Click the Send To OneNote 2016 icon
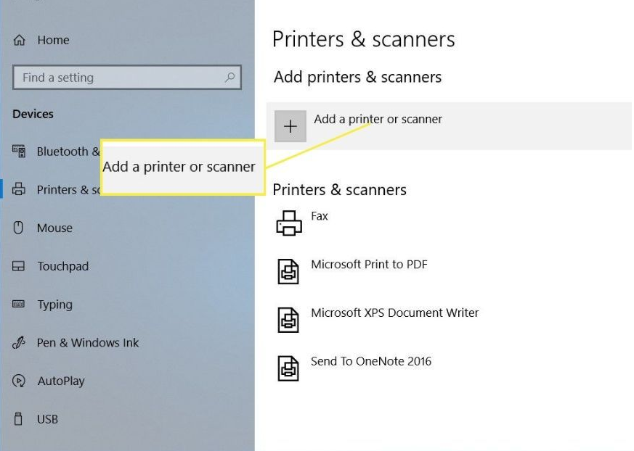The width and height of the screenshot is (634, 451). tap(288, 368)
